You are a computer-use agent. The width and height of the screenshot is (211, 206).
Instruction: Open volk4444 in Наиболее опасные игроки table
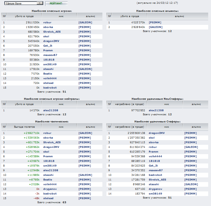50,78
